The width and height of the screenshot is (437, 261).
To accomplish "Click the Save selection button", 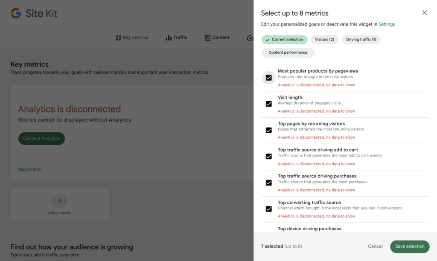I will coord(410,246).
